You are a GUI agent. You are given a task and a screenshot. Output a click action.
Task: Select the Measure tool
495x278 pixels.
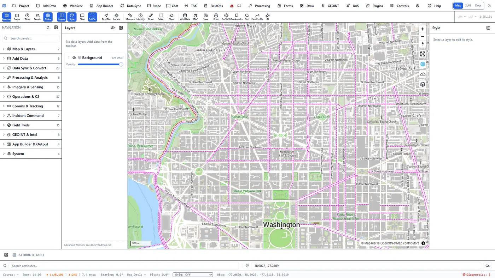(x=130, y=17)
